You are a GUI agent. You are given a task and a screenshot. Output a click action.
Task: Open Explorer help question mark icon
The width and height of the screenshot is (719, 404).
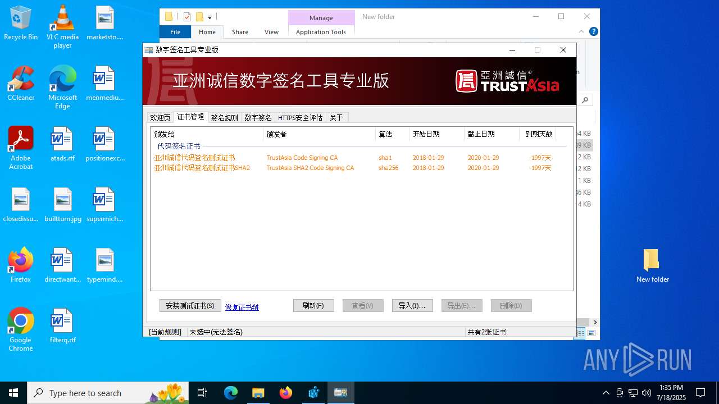593,31
